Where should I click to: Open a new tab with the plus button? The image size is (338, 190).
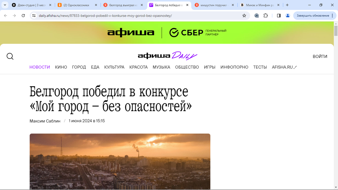point(287,5)
